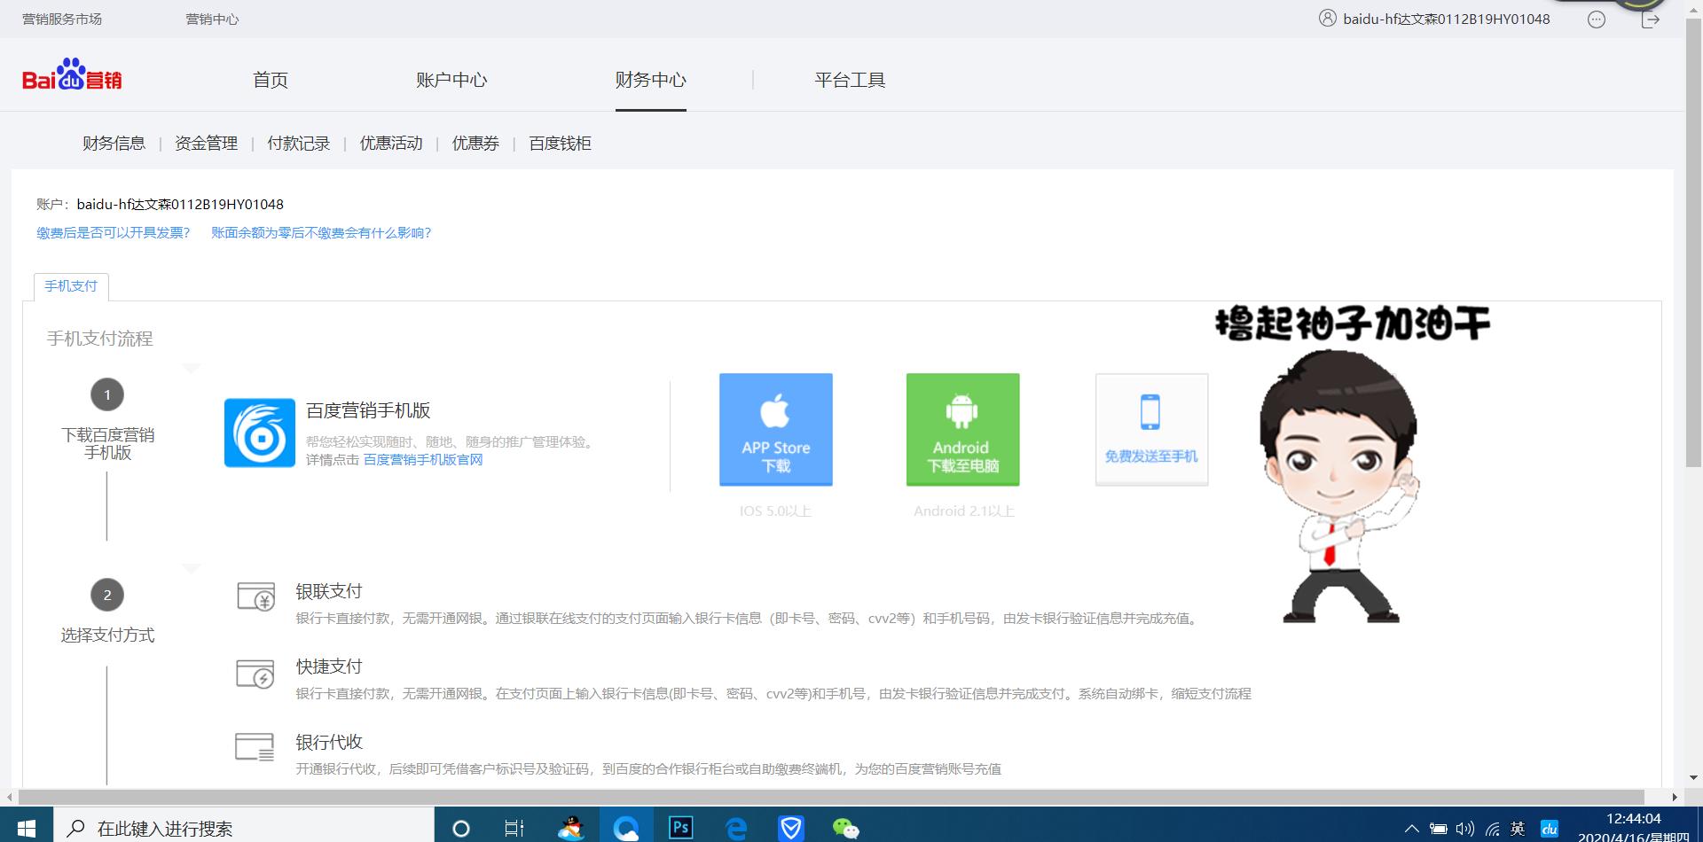Switch to the 手机支付 tab

[x=70, y=285]
